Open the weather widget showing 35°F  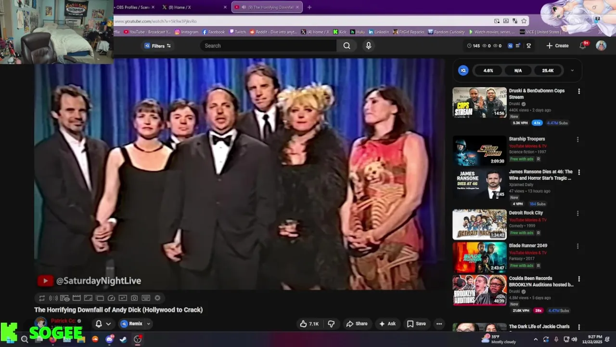pyautogui.click(x=499, y=339)
